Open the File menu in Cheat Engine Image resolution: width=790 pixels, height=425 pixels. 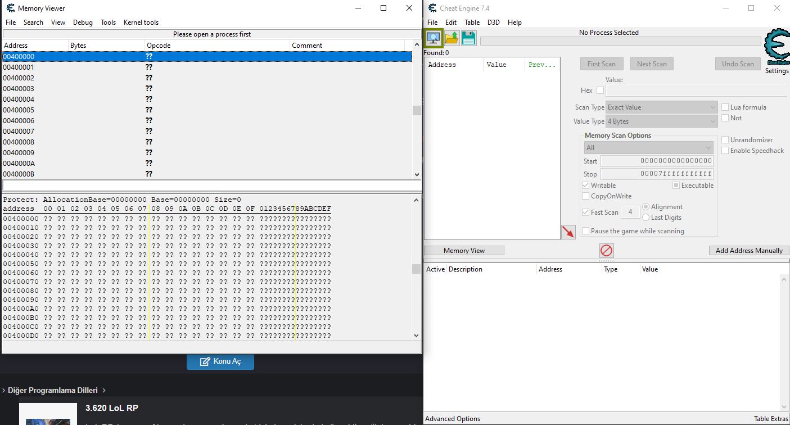432,22
